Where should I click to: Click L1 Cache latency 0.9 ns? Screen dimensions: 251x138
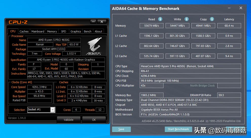pos(229,36)
